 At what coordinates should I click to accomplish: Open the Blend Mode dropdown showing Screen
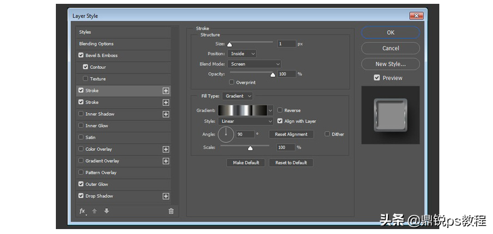254,64
